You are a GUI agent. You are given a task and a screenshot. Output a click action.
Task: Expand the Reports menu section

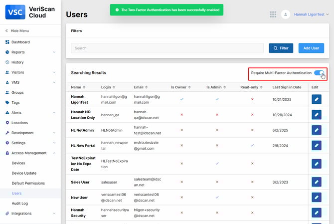[30, 52]
